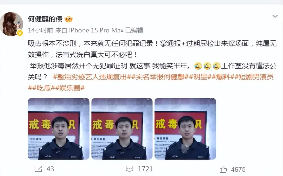Viewport: 283px width, 176px height.
Task: Expand the post options chevron menu
Action: coord(275,16)
